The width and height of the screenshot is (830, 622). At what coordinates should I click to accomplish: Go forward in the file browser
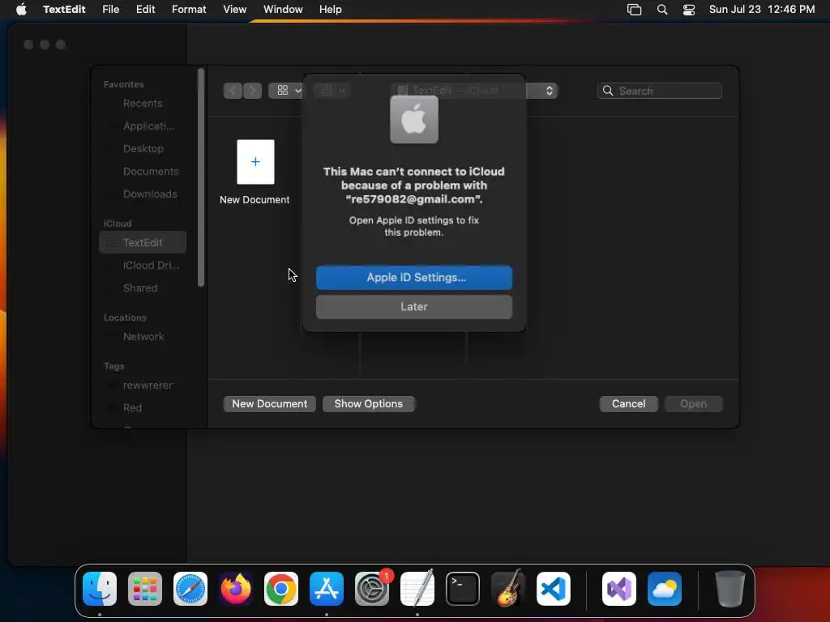pyautogui.click(x=253, y=91)
